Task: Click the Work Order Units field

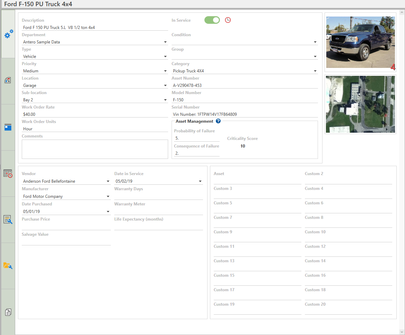Action: click(x=95, y=129)
